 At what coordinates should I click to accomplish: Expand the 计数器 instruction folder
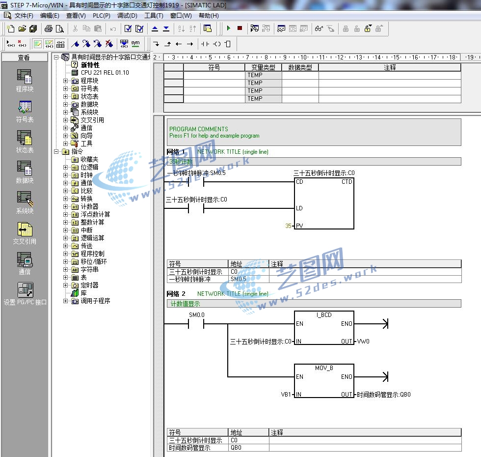65,207
